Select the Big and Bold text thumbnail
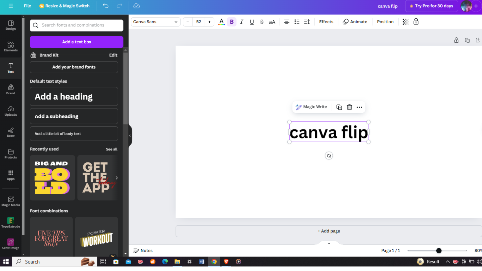The image size is (482, 271). [x=52, y=178]
